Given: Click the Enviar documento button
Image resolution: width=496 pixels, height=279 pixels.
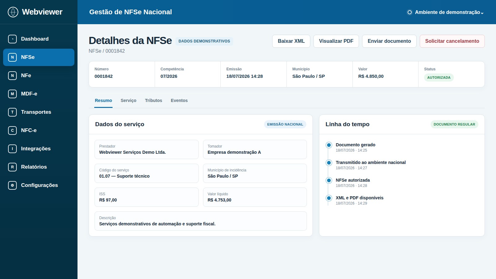Looking at the screenshot, I should pyautogui.click(x=389, y=41).
